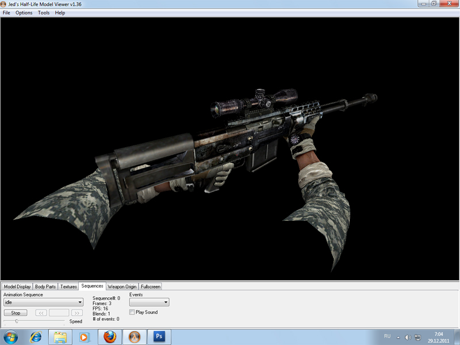Viewport: 460px width, 345px height.
Task: Open the Tools menu
Action: pyautogui.click(x=44, y=13)
